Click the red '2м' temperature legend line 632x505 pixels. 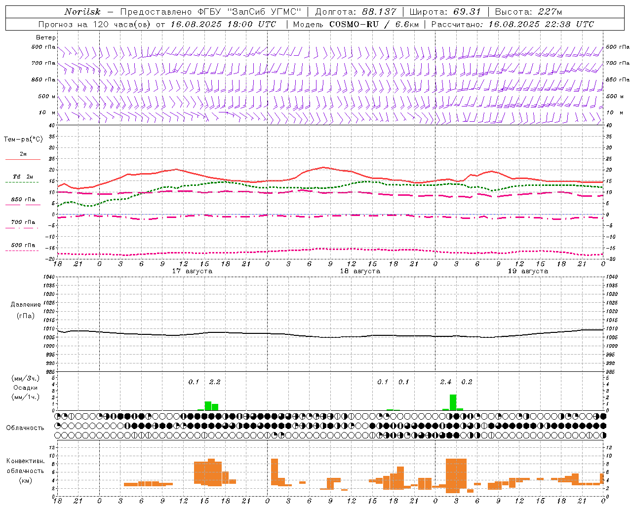point(23,159)
